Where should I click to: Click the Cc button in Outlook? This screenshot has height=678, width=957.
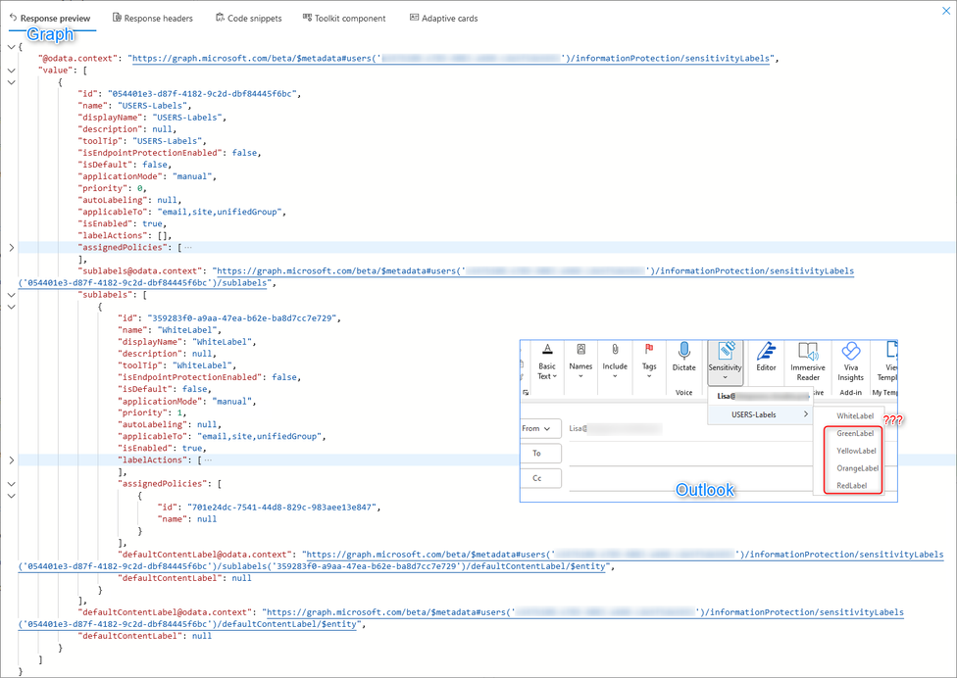(540, 478)
